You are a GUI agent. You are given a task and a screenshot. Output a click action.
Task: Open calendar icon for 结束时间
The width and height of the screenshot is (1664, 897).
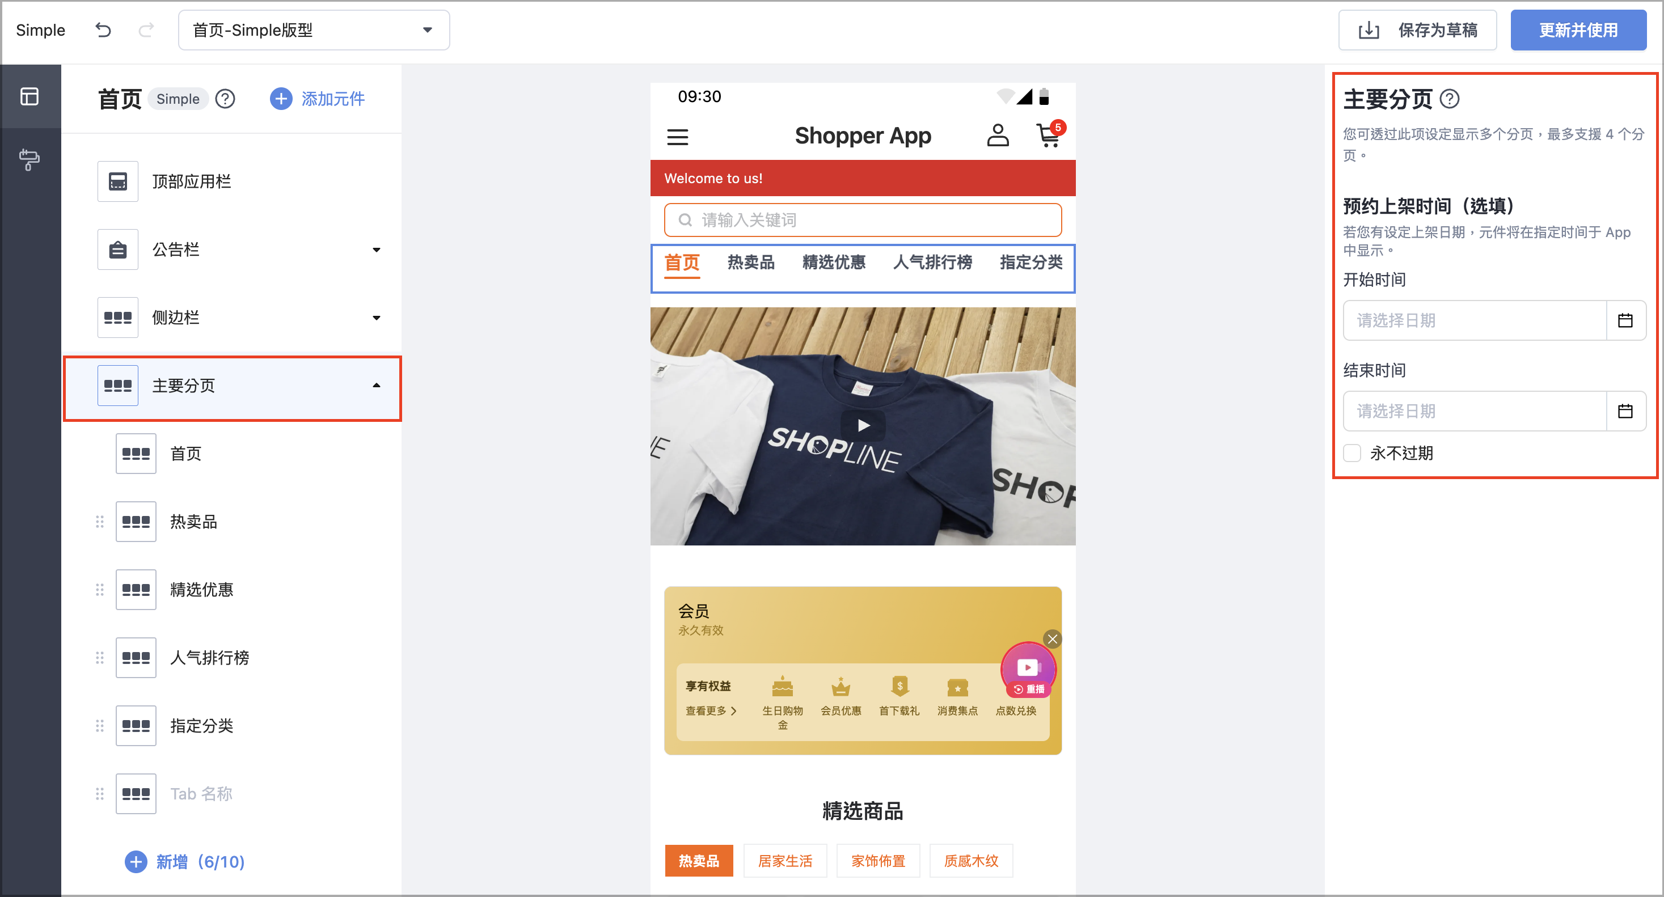1625,412
